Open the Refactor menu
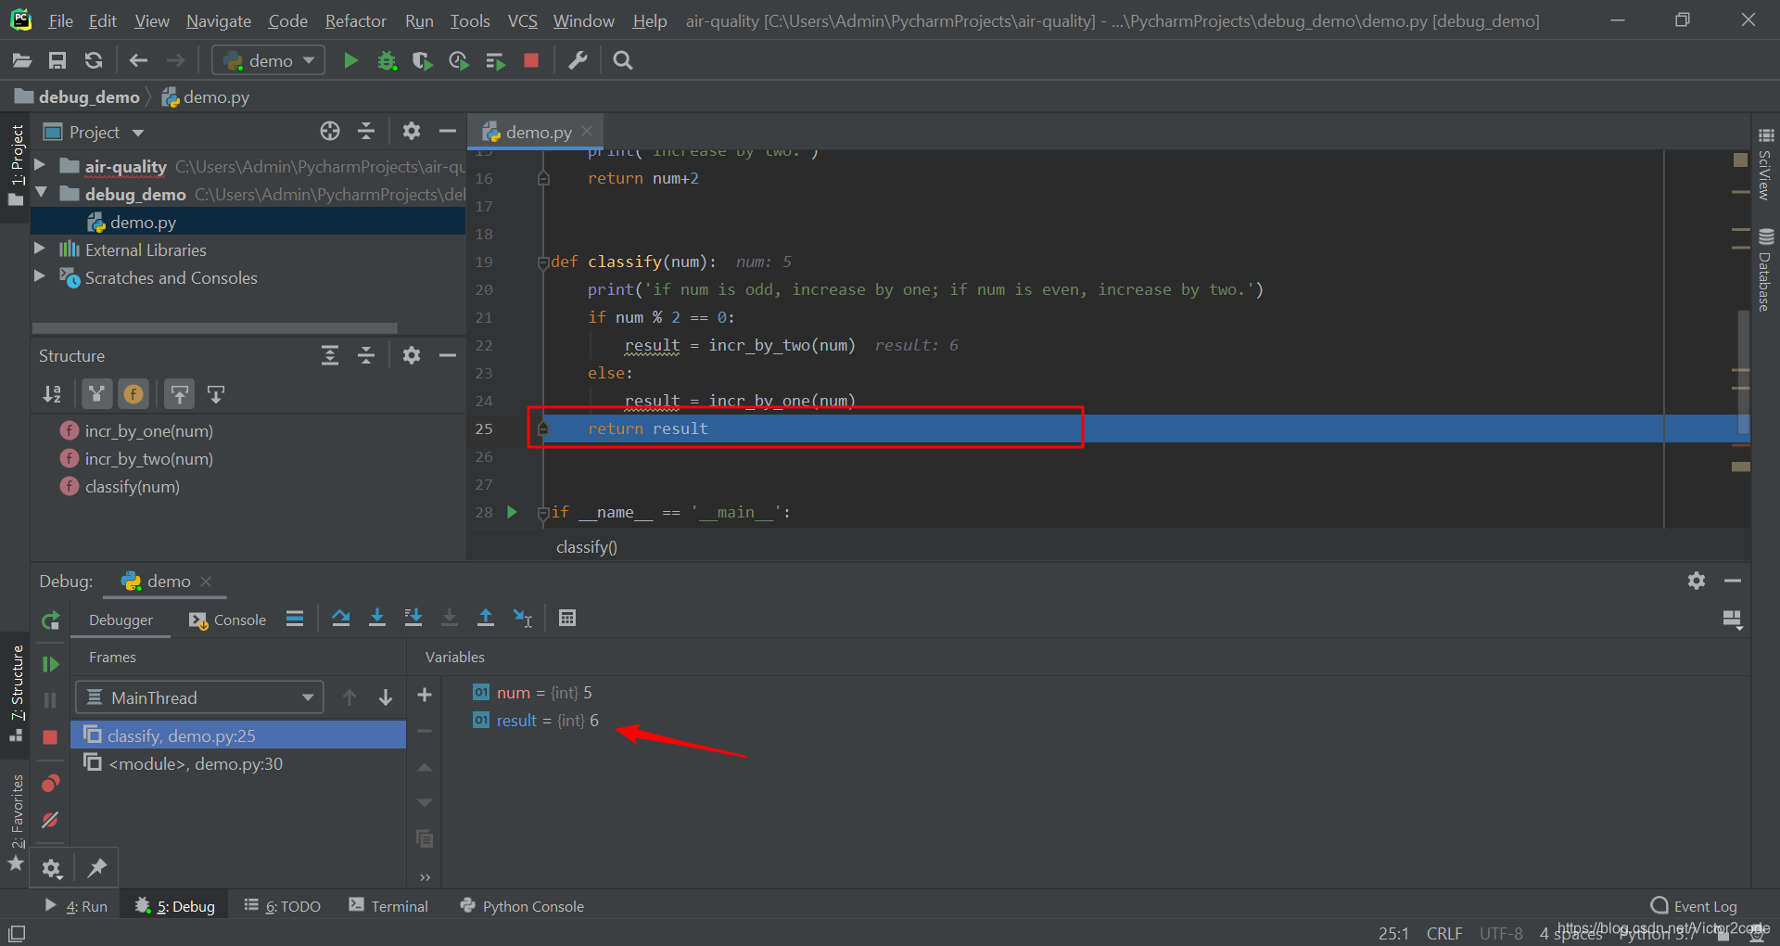Screen dimensions: 1780x946 coord(355,20)
